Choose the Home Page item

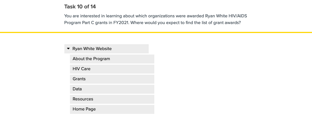click(84, 109)
